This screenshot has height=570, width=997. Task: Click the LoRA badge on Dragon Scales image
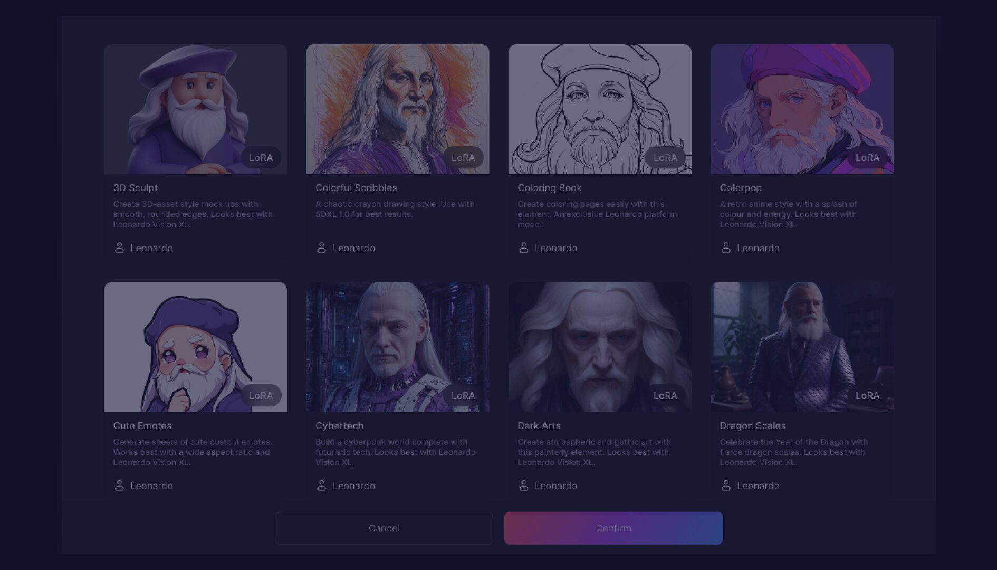tap(868, 395)
